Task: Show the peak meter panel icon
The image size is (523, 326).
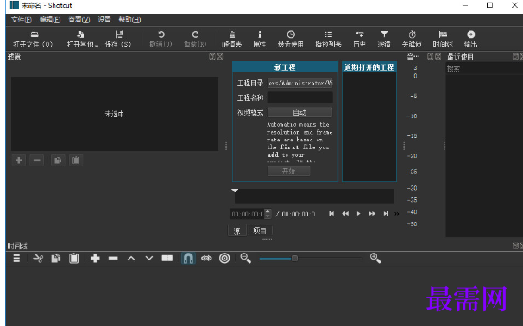Action: [x=232, y=39]
